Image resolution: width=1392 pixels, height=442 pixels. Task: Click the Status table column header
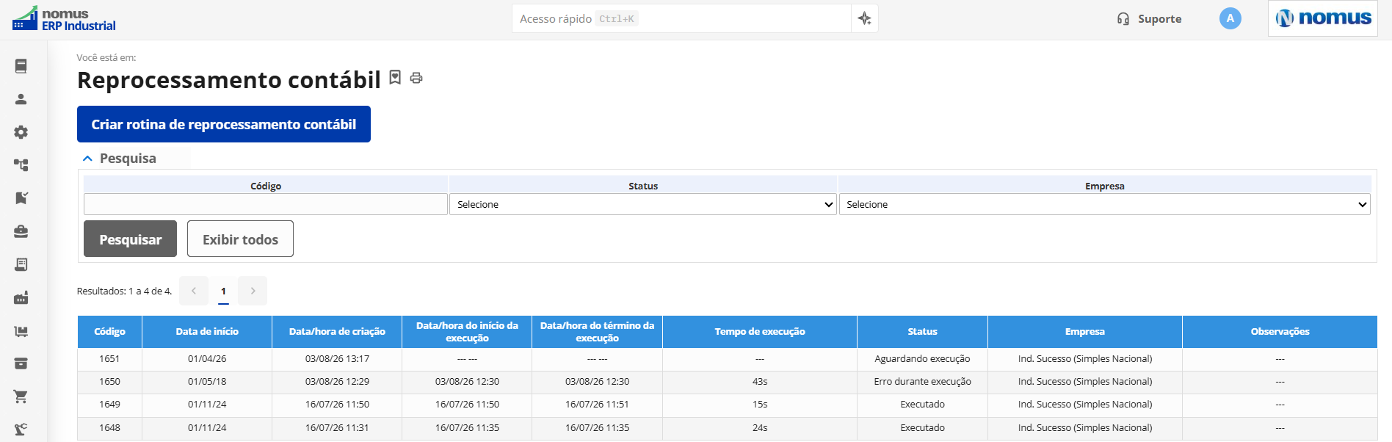[x=922, y=331]
